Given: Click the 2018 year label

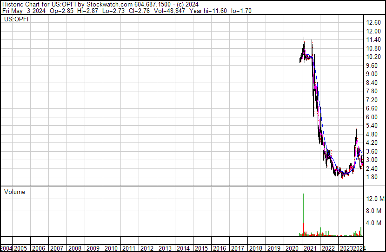Looking at the screenshot, I should (x=255, y=248).
